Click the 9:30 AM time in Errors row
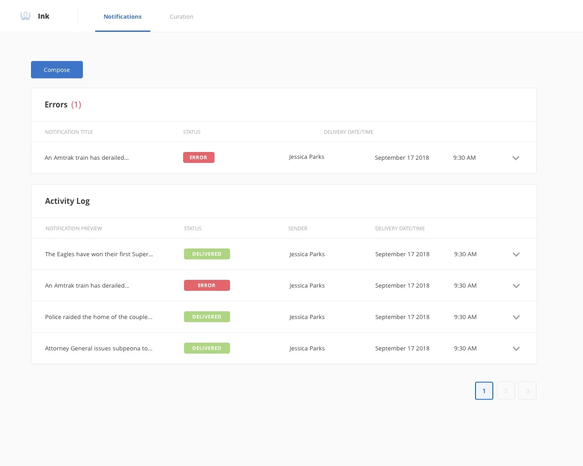The width and height of the screenshot is (583, 466). pos(464,157)
